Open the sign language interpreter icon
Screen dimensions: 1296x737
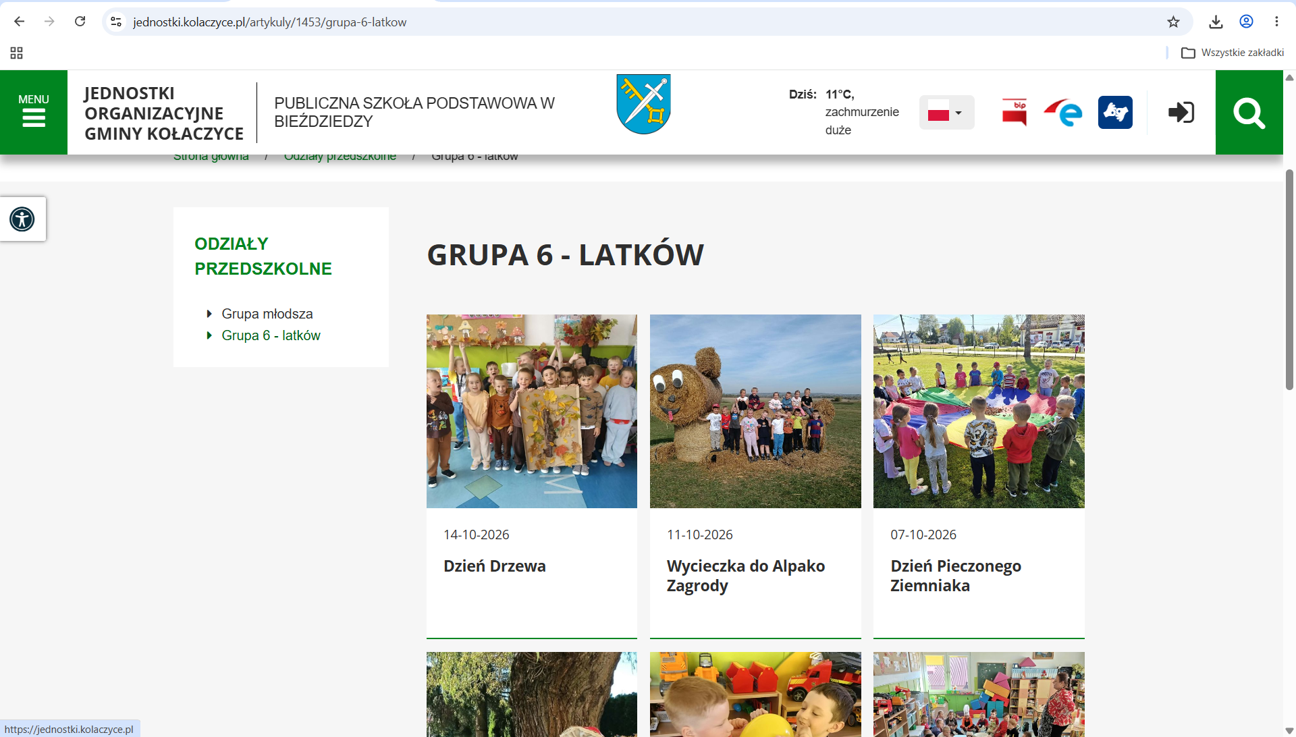tap(1115, 112)
